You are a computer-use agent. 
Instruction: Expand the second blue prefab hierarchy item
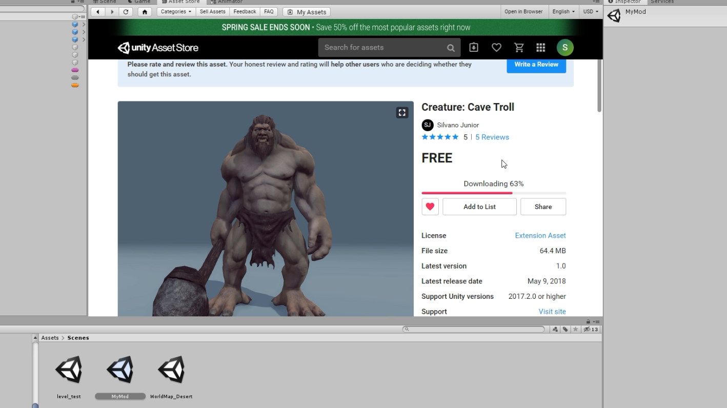(84, 32)
